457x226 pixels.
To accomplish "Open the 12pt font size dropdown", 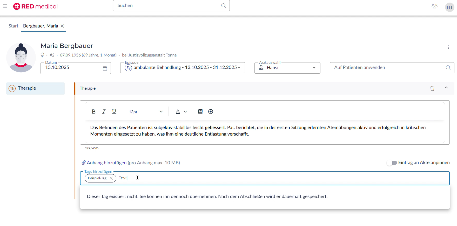I will pos(146,112).
